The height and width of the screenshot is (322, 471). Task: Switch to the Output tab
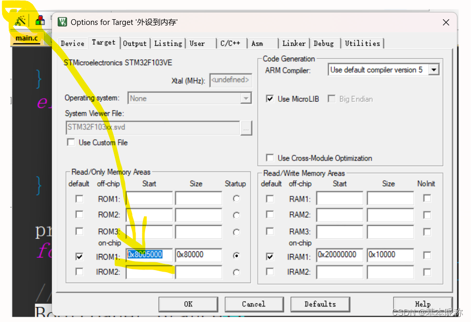click(x=135, y=44)
